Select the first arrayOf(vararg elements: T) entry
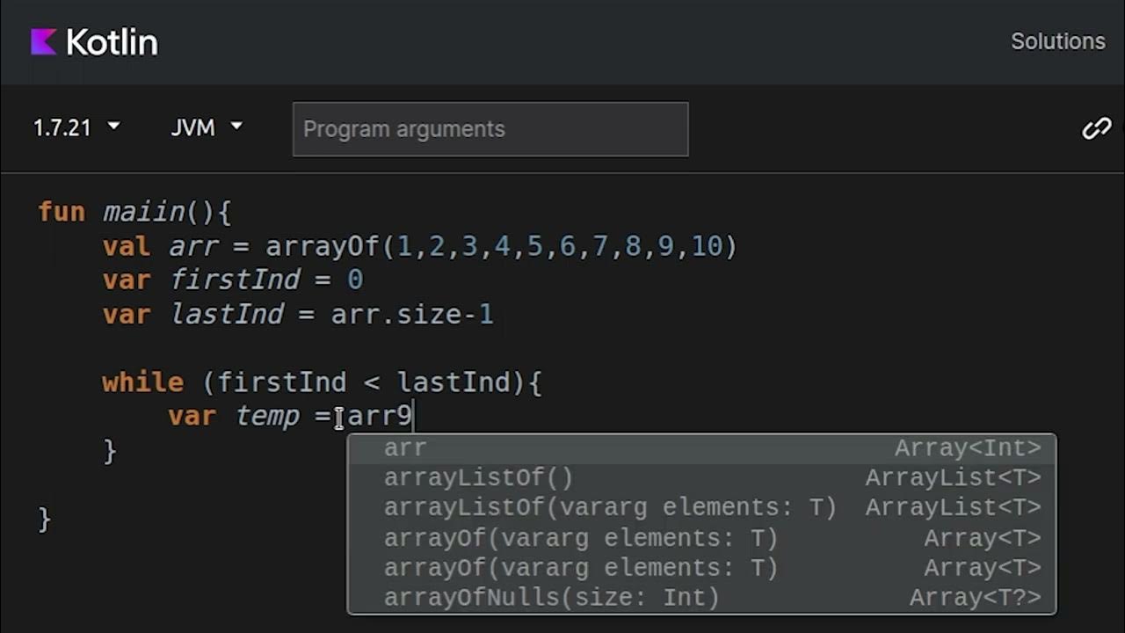This screenshot has height=633, width=1125. click(x=701, y=538)
